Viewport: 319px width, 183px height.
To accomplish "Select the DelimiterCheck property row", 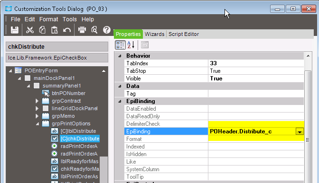I will click(214, 124).
